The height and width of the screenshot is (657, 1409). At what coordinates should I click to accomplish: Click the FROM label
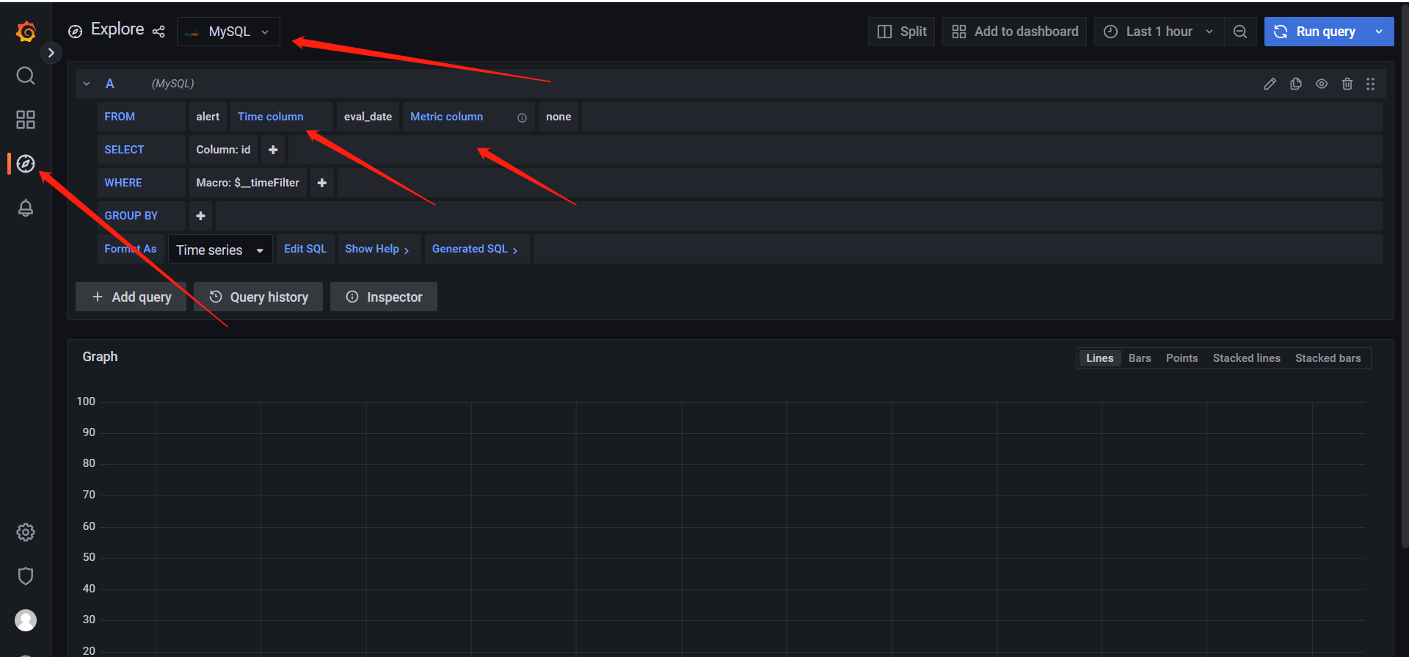click(x=120, y=117)
